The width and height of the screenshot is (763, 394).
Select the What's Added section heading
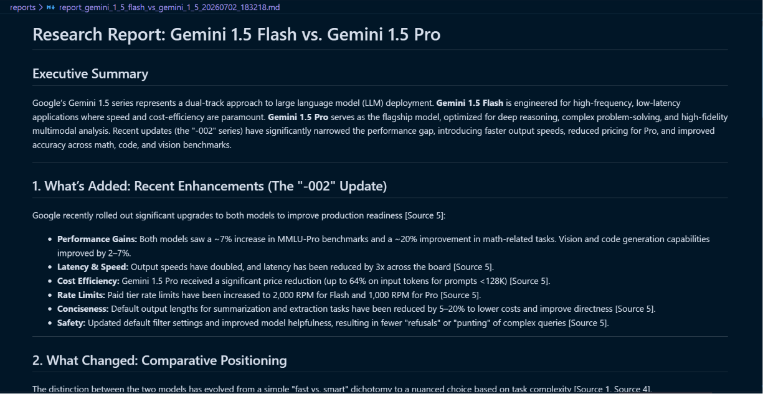(209, 185)
